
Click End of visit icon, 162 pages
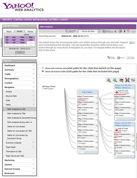(116, 129)
